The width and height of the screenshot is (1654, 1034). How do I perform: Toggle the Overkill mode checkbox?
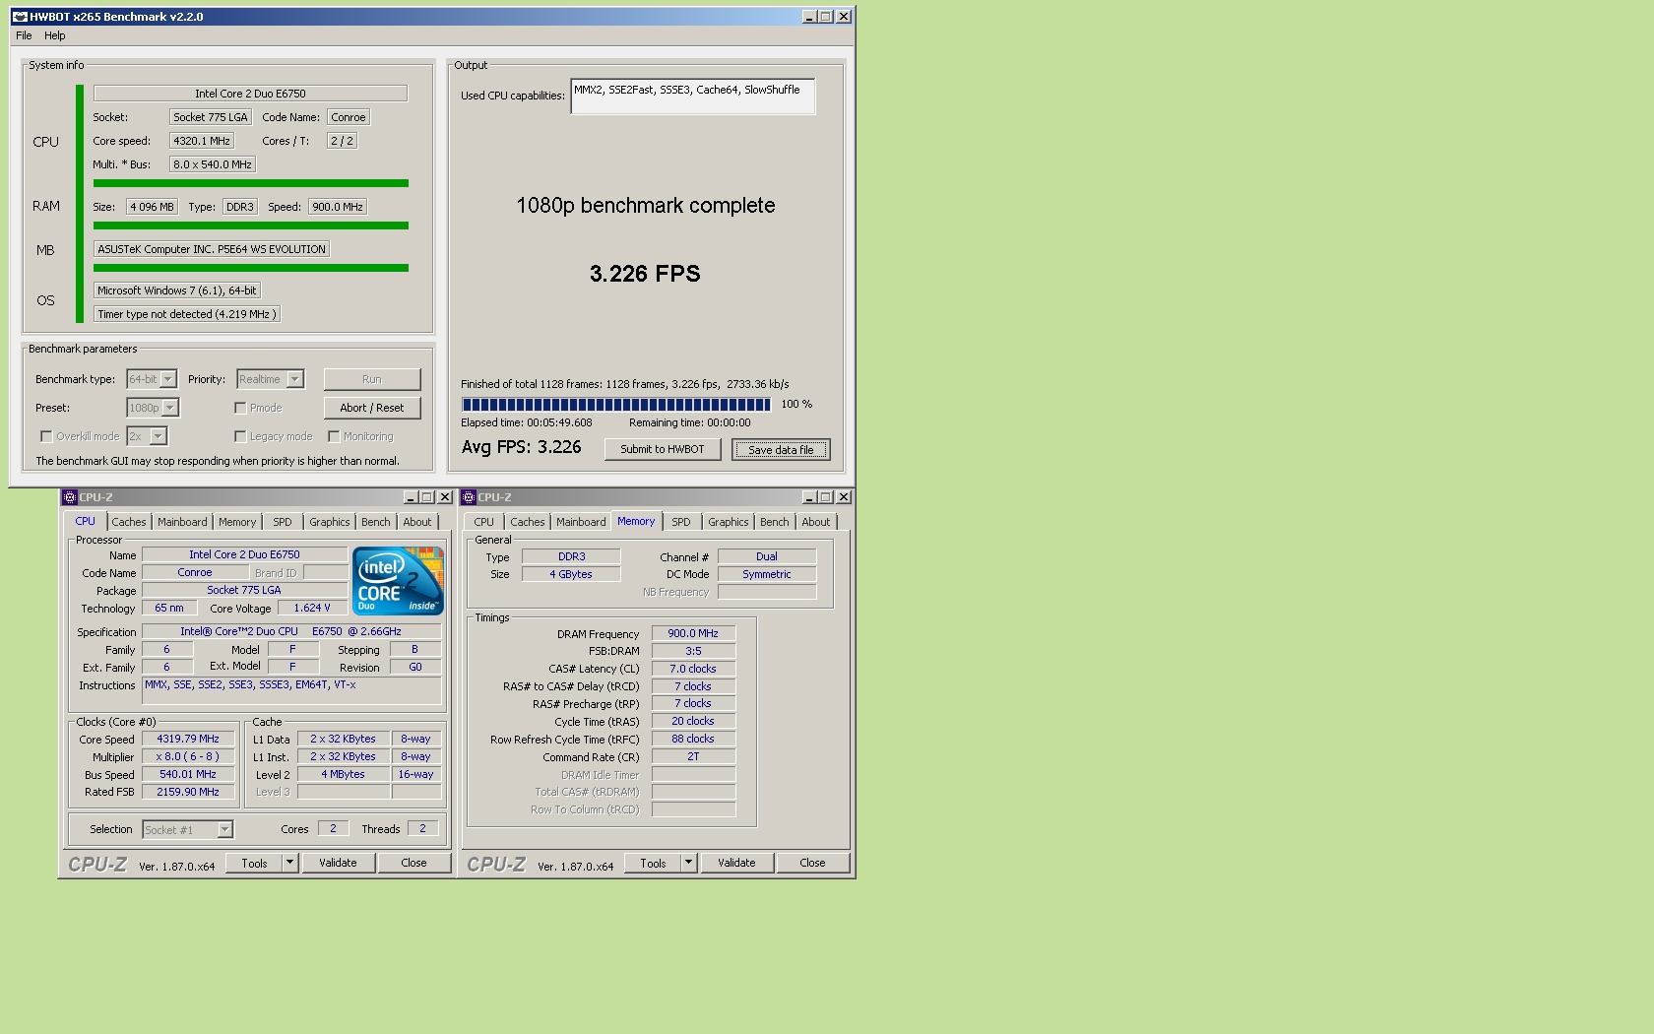(x=46, y=436)
